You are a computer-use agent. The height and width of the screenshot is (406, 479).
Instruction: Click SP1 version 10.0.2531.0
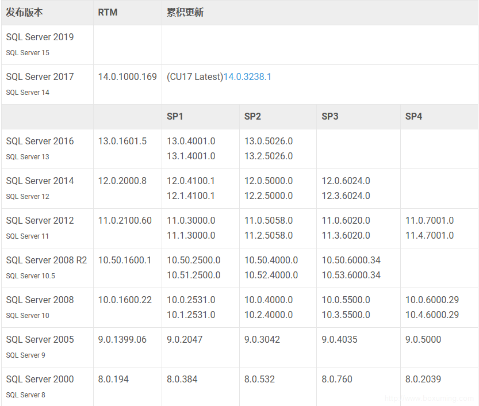tap(191, 300)
